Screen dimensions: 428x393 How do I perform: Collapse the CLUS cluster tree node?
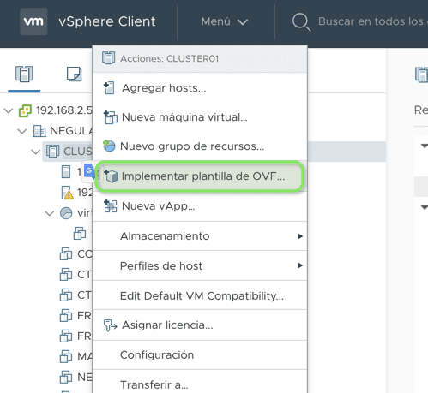click(x=36, y=152)
